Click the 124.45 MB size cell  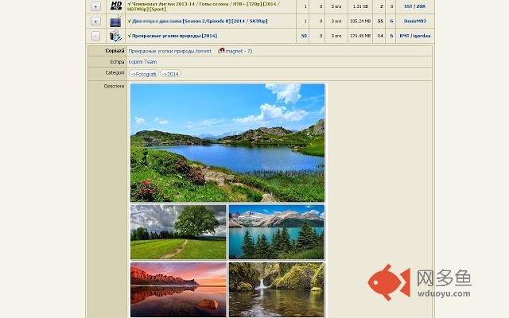click(360, 36)
